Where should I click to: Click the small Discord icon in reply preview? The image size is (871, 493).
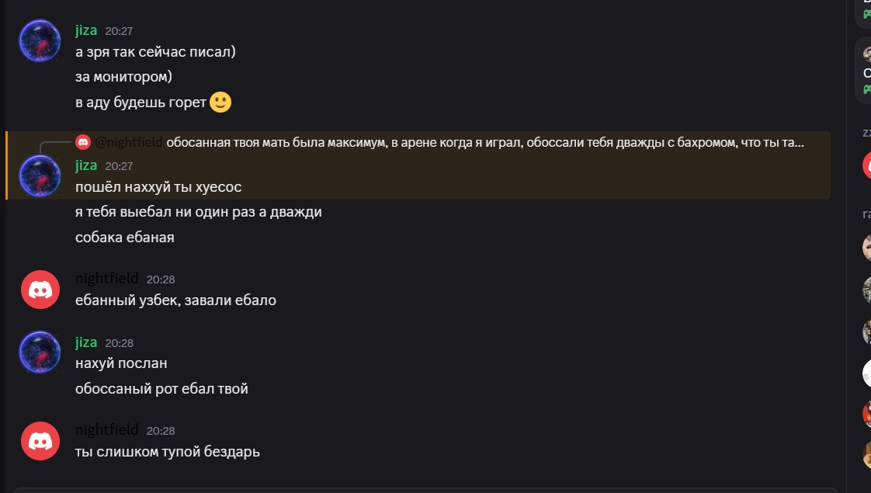82,141
